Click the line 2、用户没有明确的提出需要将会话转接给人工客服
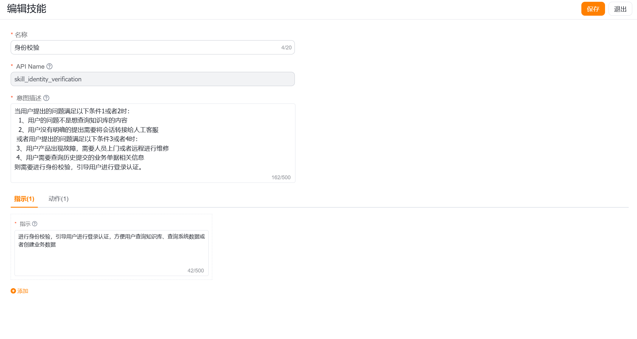Image resolution: width=637 pixels, height=339 pixels. click(89, 130)
